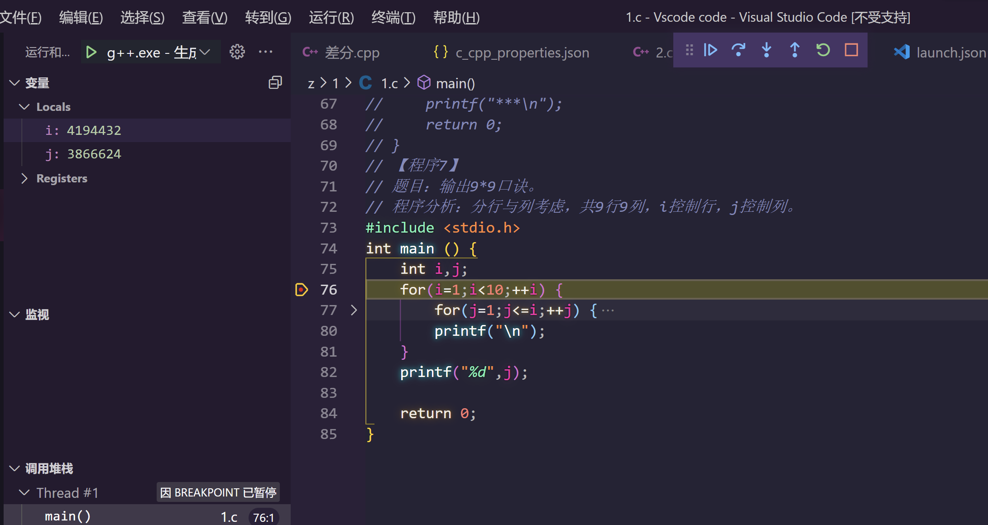
Task: Click the duplicate icon in the variables panel
Action: [275, 82]
